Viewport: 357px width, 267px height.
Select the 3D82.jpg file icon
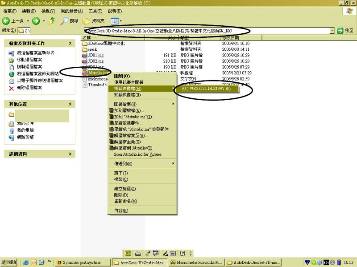(84, 61)
